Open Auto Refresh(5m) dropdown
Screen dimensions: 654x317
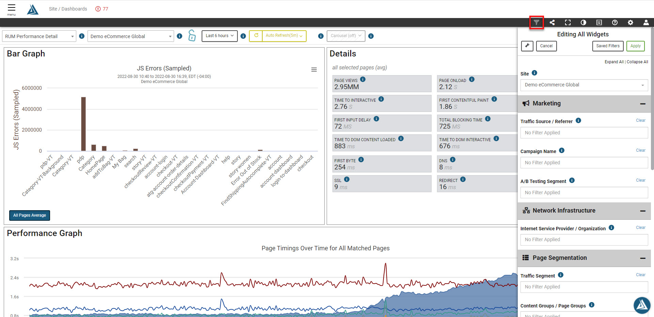click(x=284, y=36)
